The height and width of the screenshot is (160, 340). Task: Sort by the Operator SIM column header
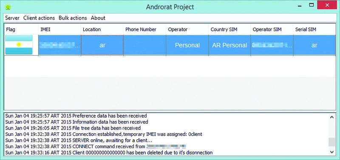[272, 29]
